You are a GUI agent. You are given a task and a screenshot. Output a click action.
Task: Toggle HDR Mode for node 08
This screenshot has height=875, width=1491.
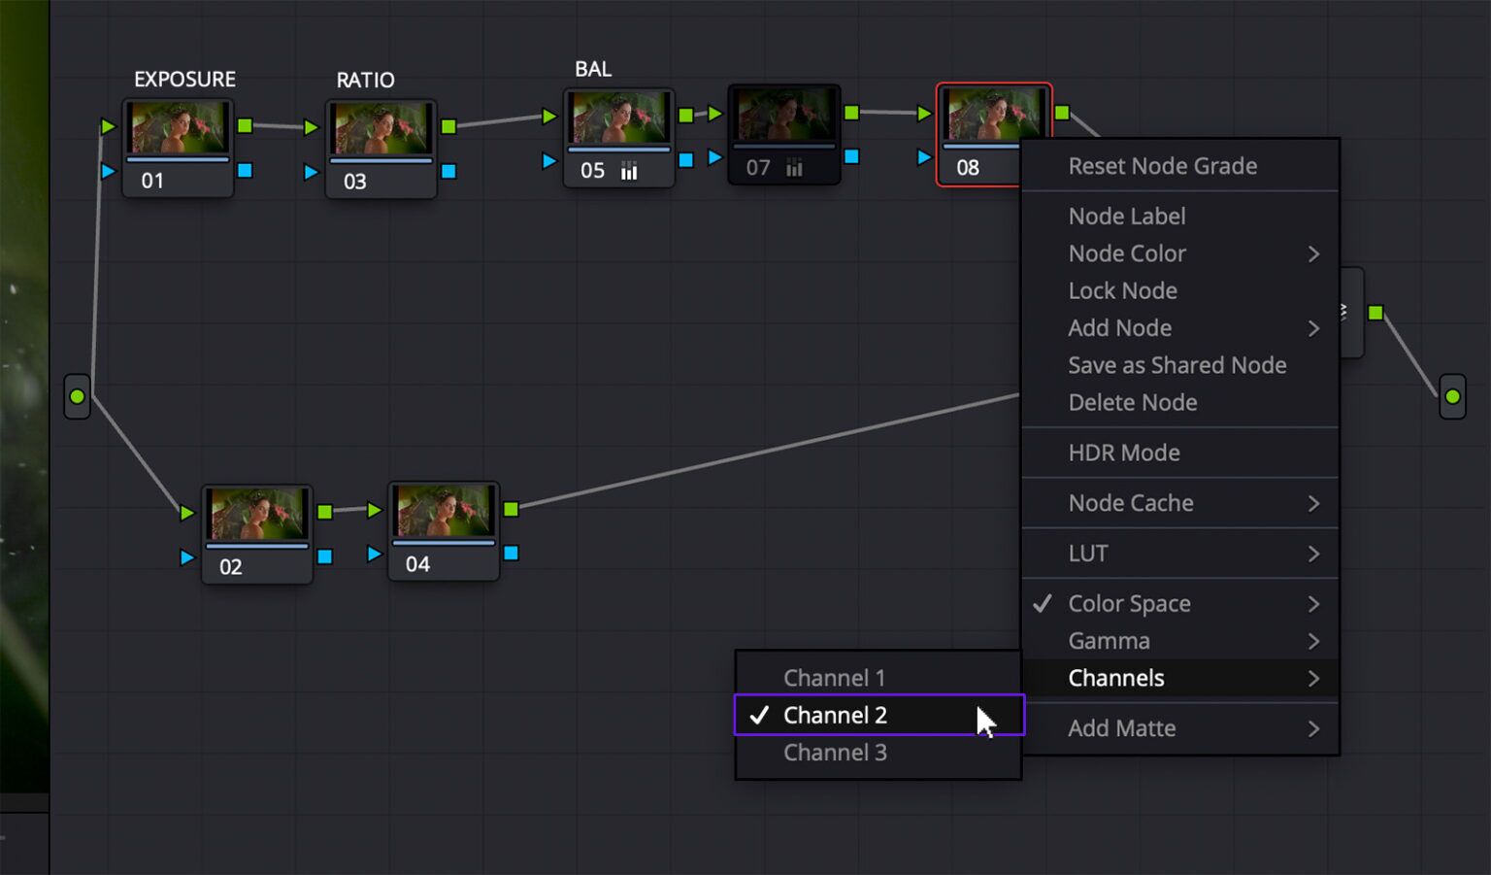coord(1123,453)
